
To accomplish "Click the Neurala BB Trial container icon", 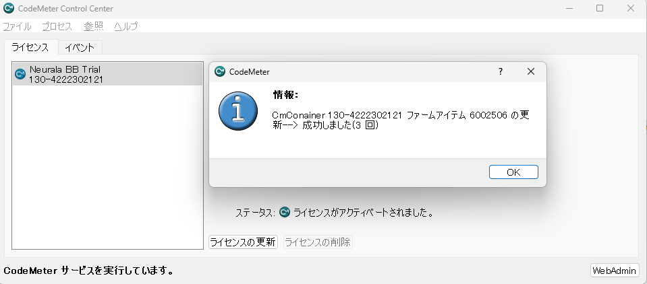I will 20,74.
